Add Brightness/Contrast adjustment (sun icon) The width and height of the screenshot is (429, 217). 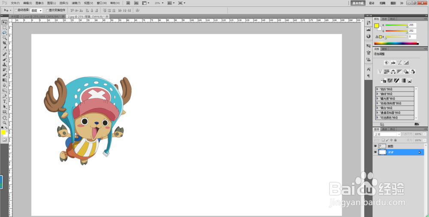pos(387,63)
